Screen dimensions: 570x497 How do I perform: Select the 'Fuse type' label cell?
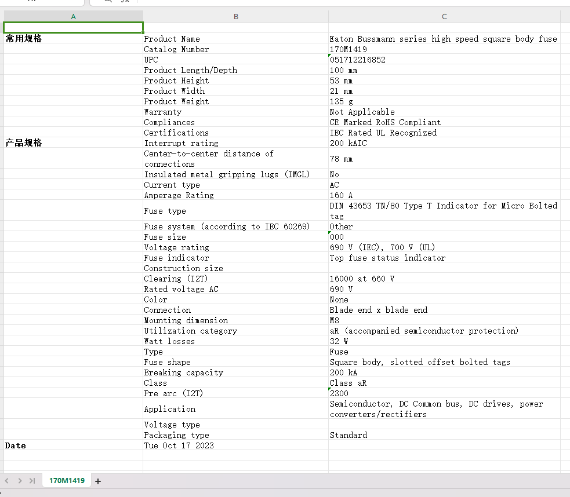235,211
